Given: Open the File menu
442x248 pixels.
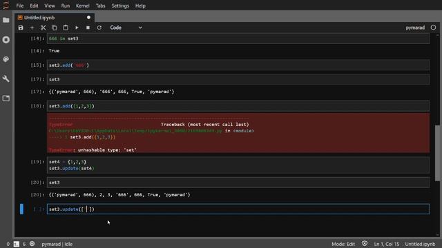Looking at the screenshot, I should (x=20, y=6).
